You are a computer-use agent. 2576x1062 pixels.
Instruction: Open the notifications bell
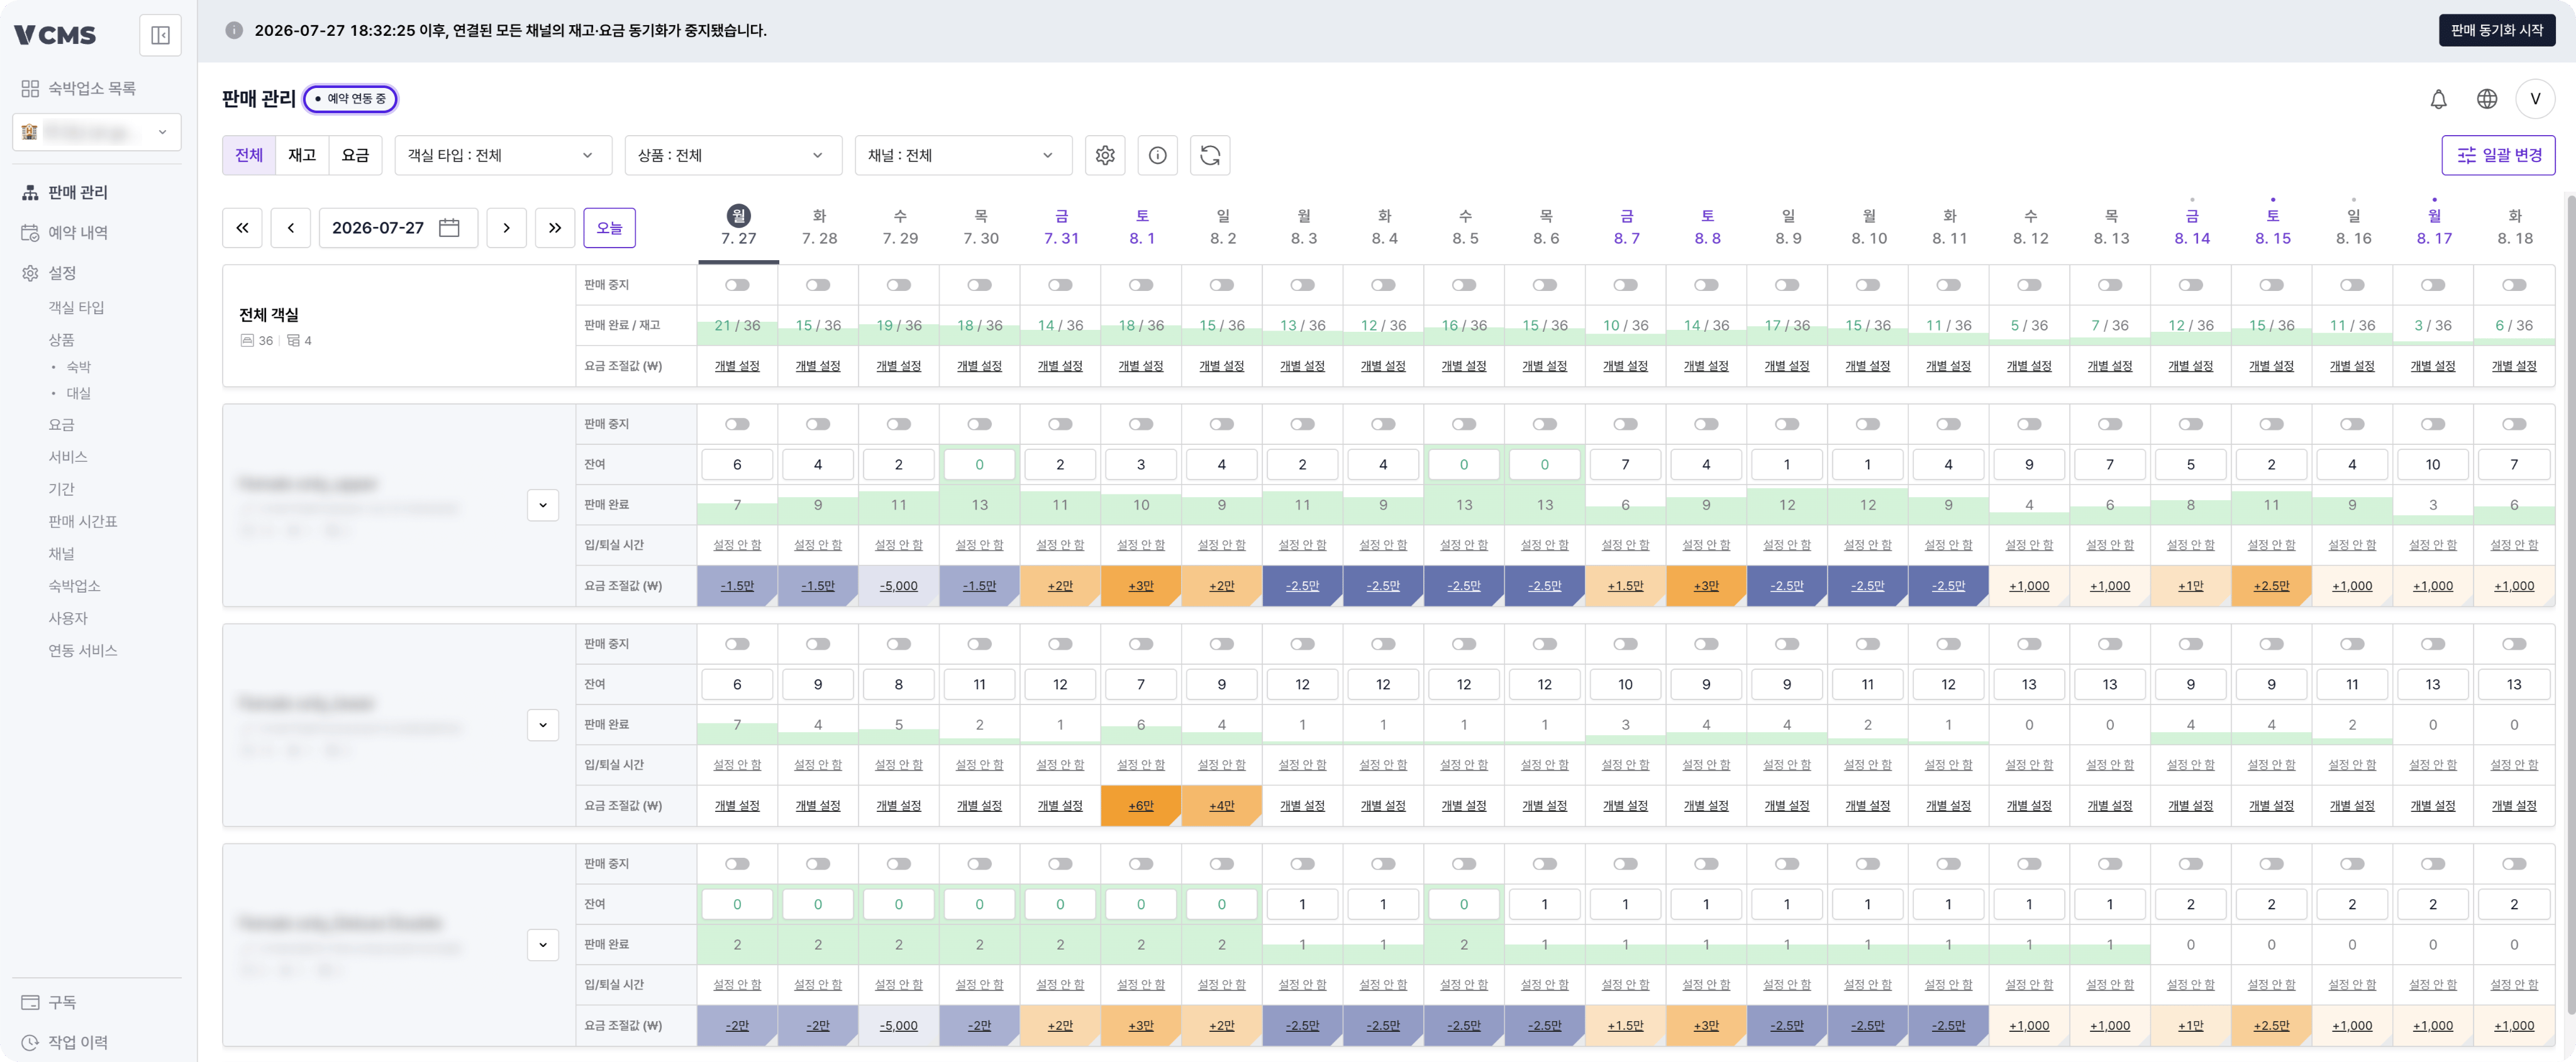pyautogui.click(x=2438, y=99)
